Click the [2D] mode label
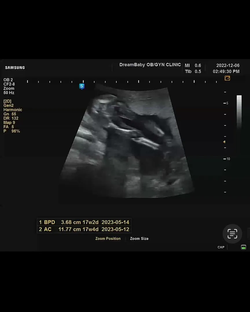 (7, 101)
